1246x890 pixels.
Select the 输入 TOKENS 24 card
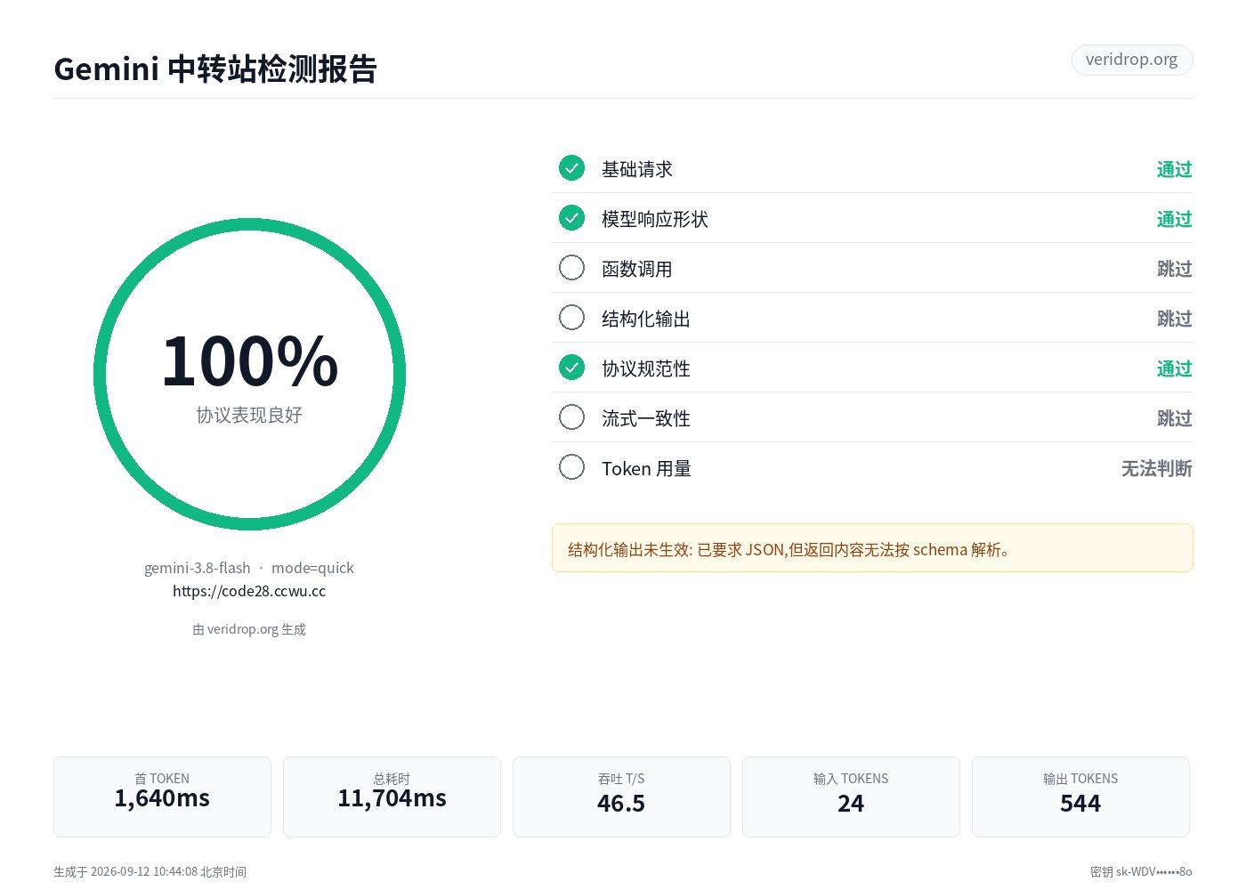(851, 797)
